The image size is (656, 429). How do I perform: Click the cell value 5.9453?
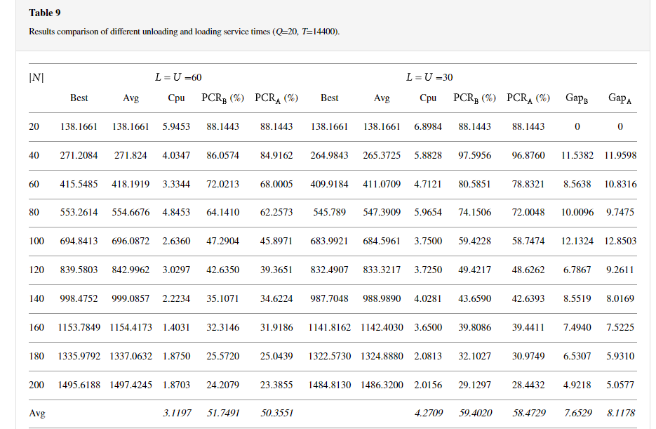tap(176, 126)
